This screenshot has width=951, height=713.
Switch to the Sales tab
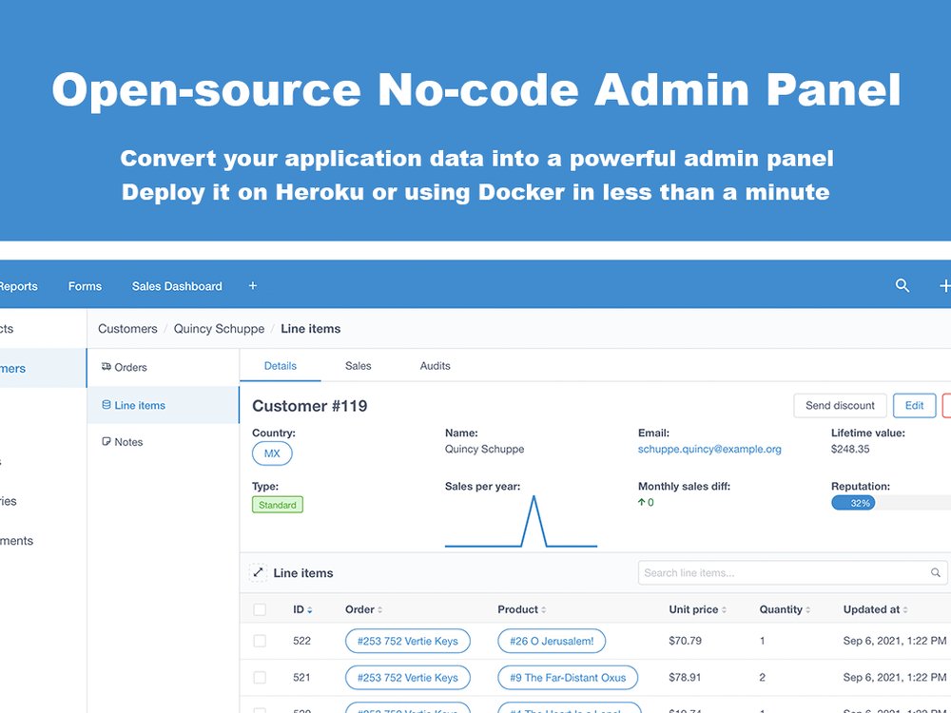tap(358, 366)
